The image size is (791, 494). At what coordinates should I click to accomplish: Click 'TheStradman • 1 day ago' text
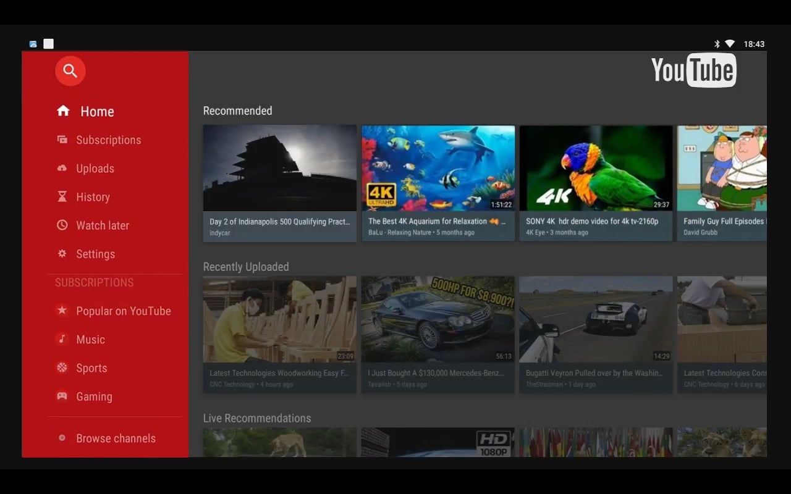pyautogui.click(x=560, y=385)
